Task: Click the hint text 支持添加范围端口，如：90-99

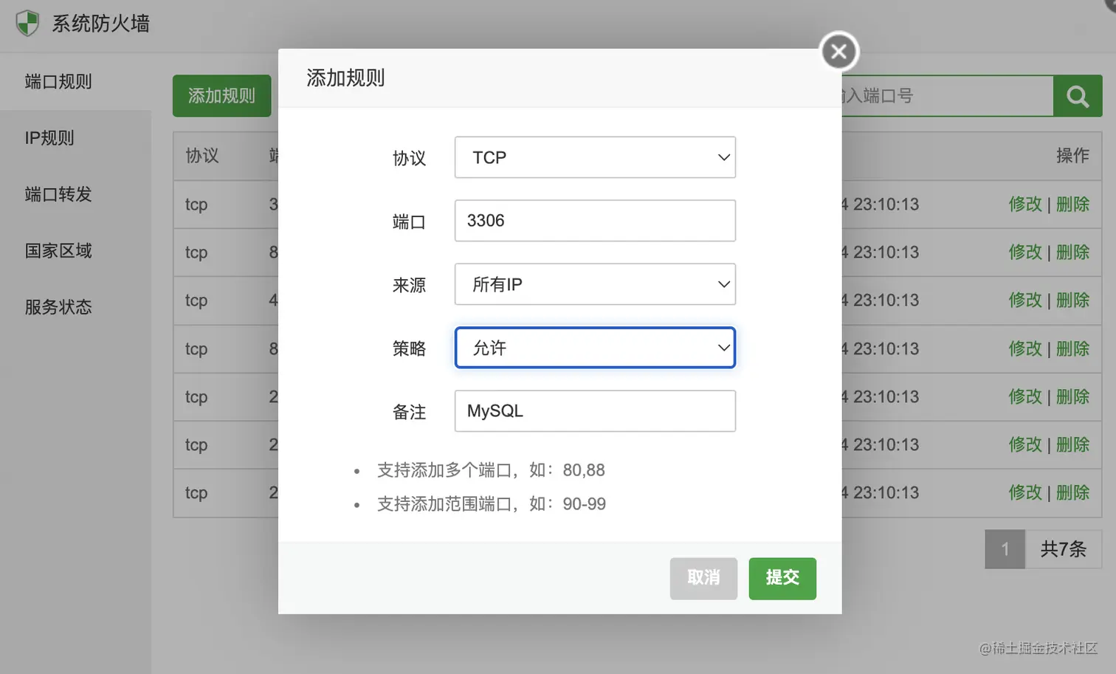Action: click(x=492, y=504)
